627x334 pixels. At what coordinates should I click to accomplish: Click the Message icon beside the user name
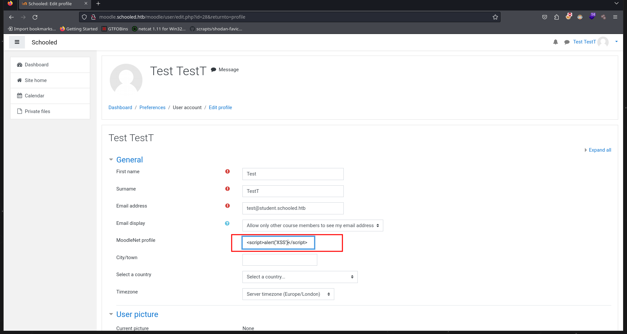pyautogui.click(x=213, y=70)
